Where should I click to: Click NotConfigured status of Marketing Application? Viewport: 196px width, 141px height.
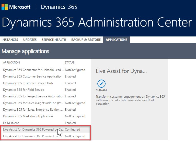tap(75, 116)
